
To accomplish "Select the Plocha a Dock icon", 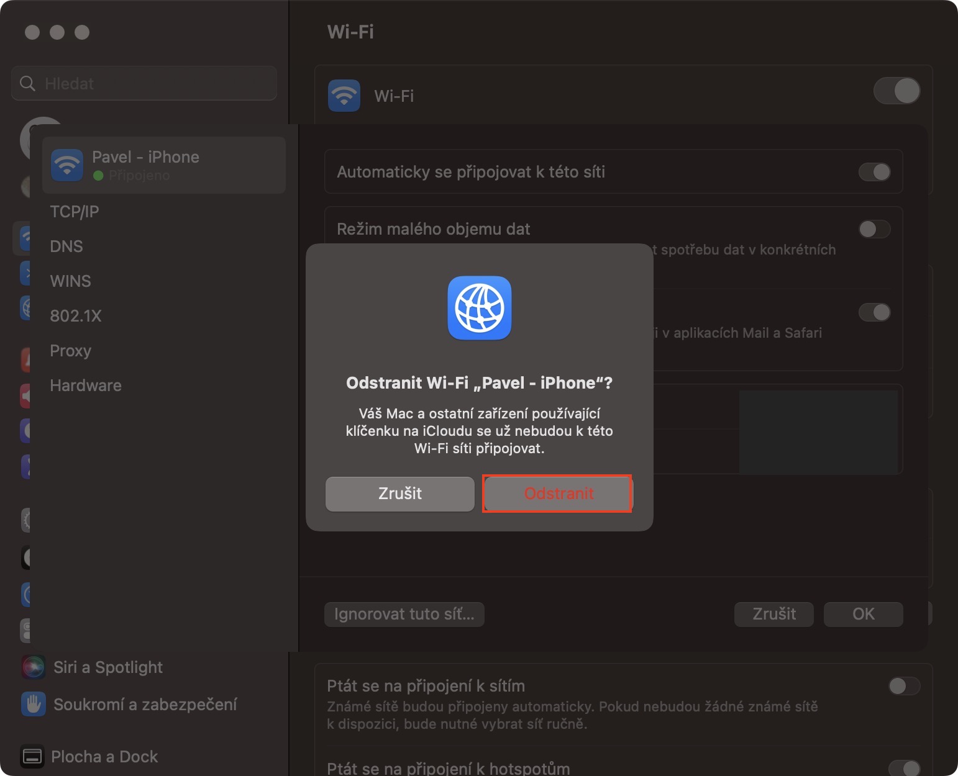I will coord(32,757).
